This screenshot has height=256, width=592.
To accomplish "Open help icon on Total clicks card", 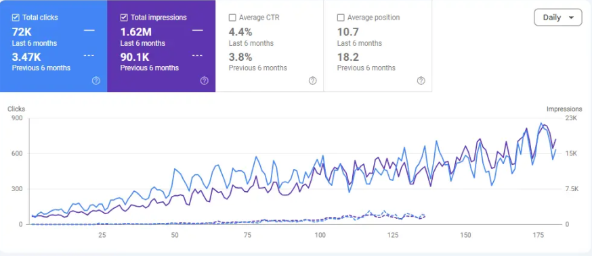I will tap(96, 80).
